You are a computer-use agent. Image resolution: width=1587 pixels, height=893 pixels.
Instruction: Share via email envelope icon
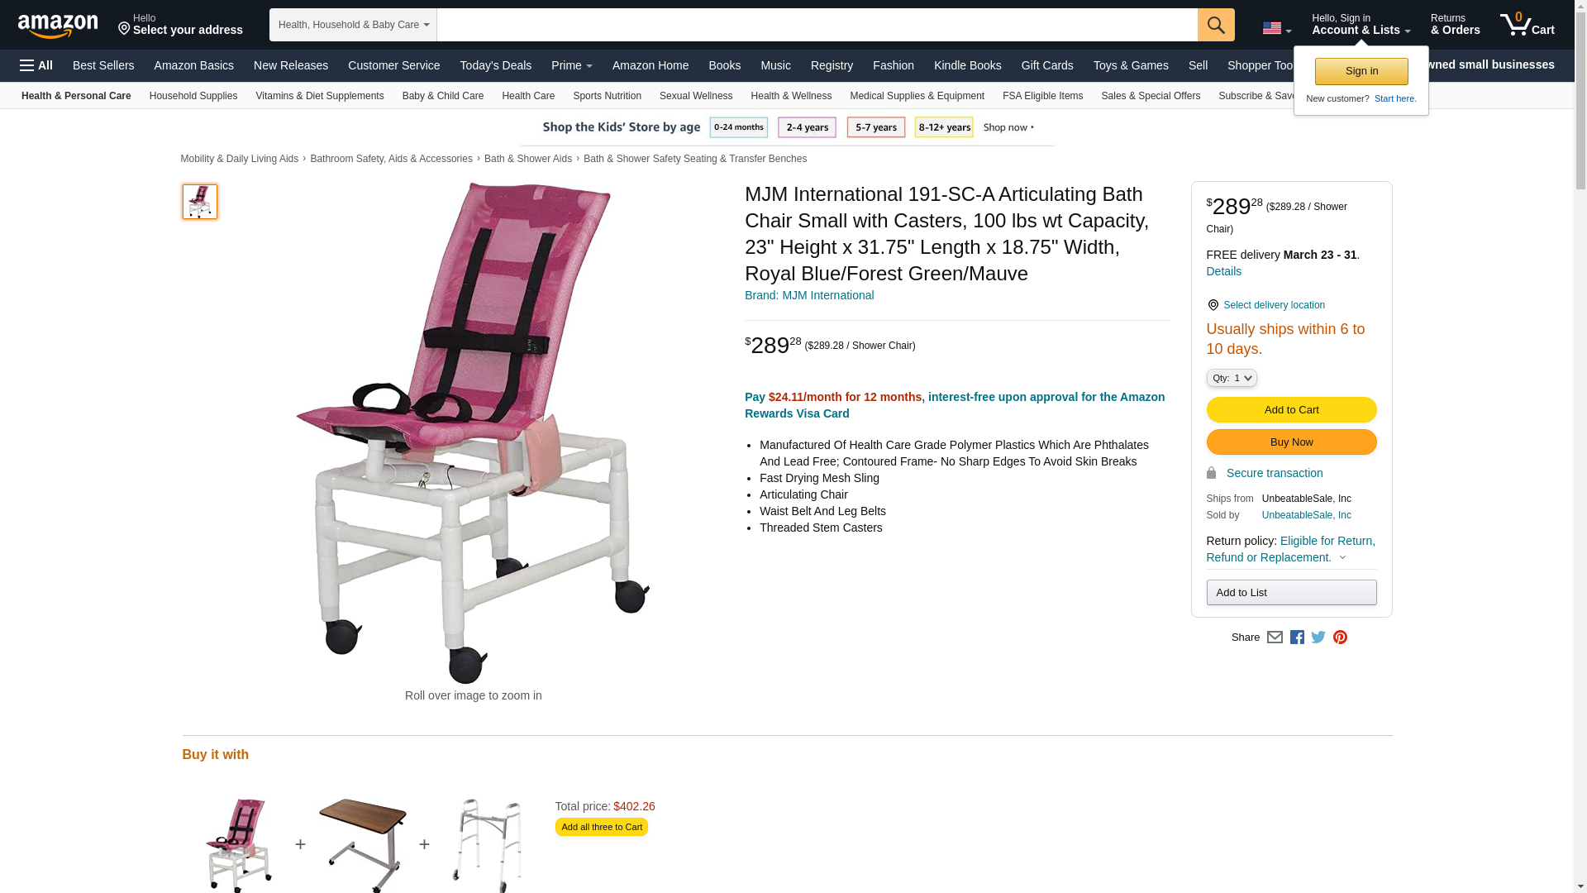1274,638
